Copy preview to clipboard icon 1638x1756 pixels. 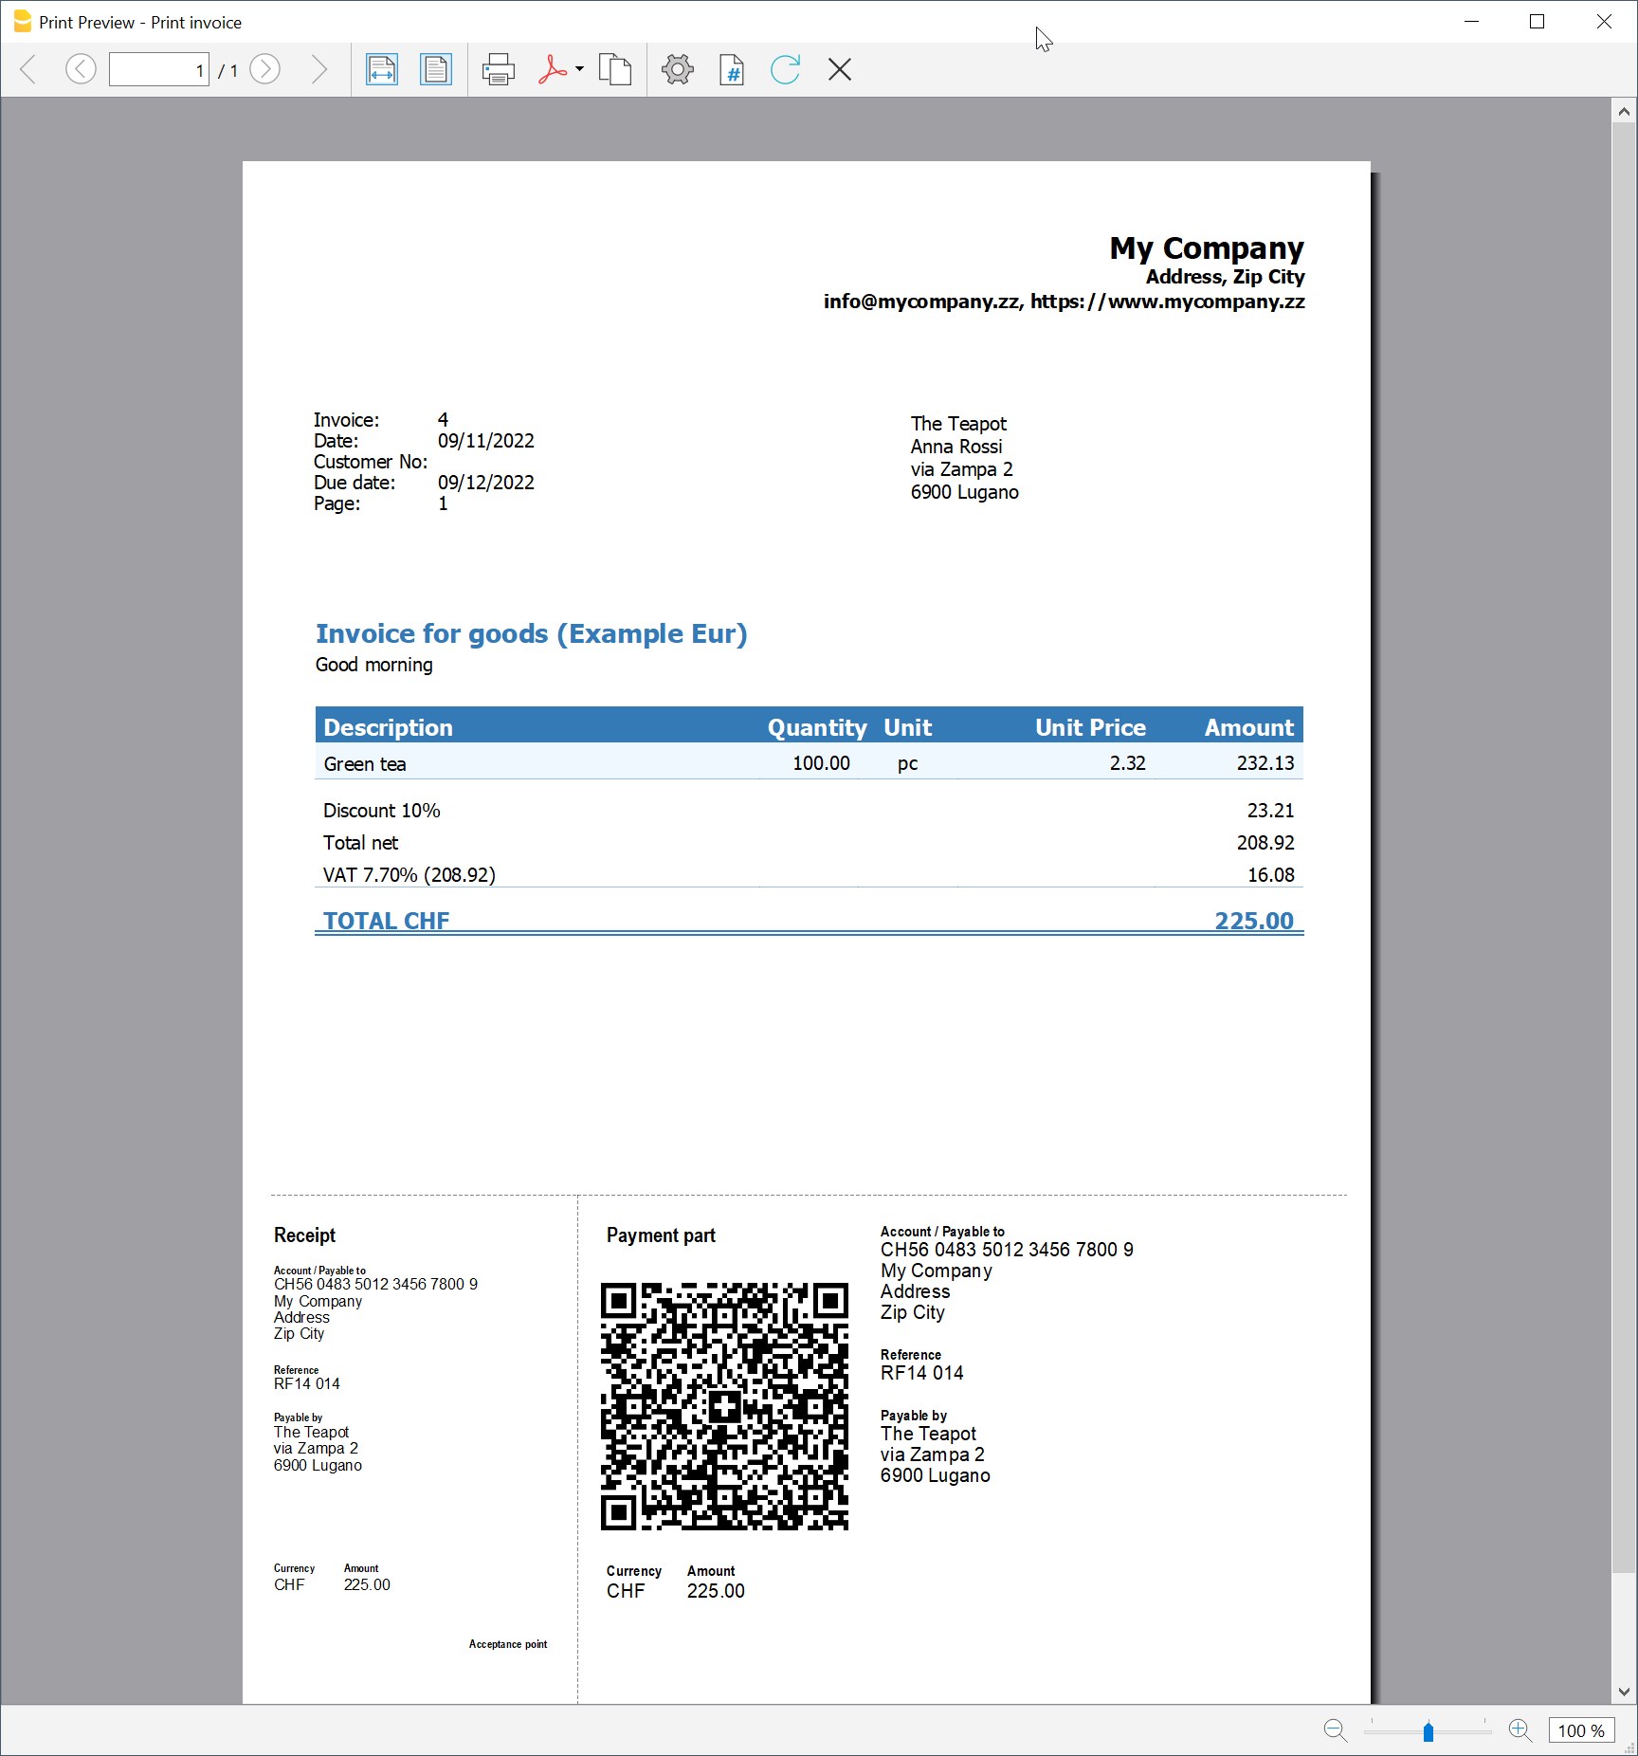pos(615,69)
